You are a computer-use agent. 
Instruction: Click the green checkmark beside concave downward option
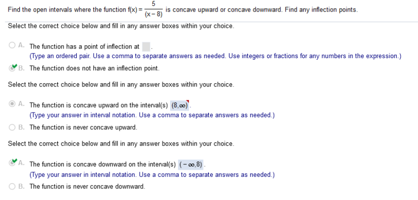tap(14, 161)
